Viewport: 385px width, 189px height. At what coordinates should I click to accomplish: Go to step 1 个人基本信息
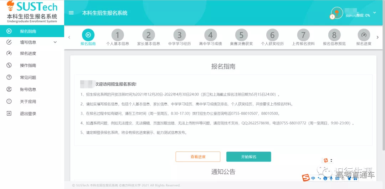118,37
